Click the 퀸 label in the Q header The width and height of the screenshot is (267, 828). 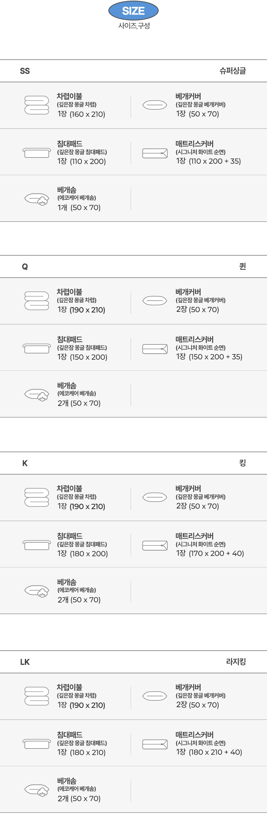click(x=242, y=266)
